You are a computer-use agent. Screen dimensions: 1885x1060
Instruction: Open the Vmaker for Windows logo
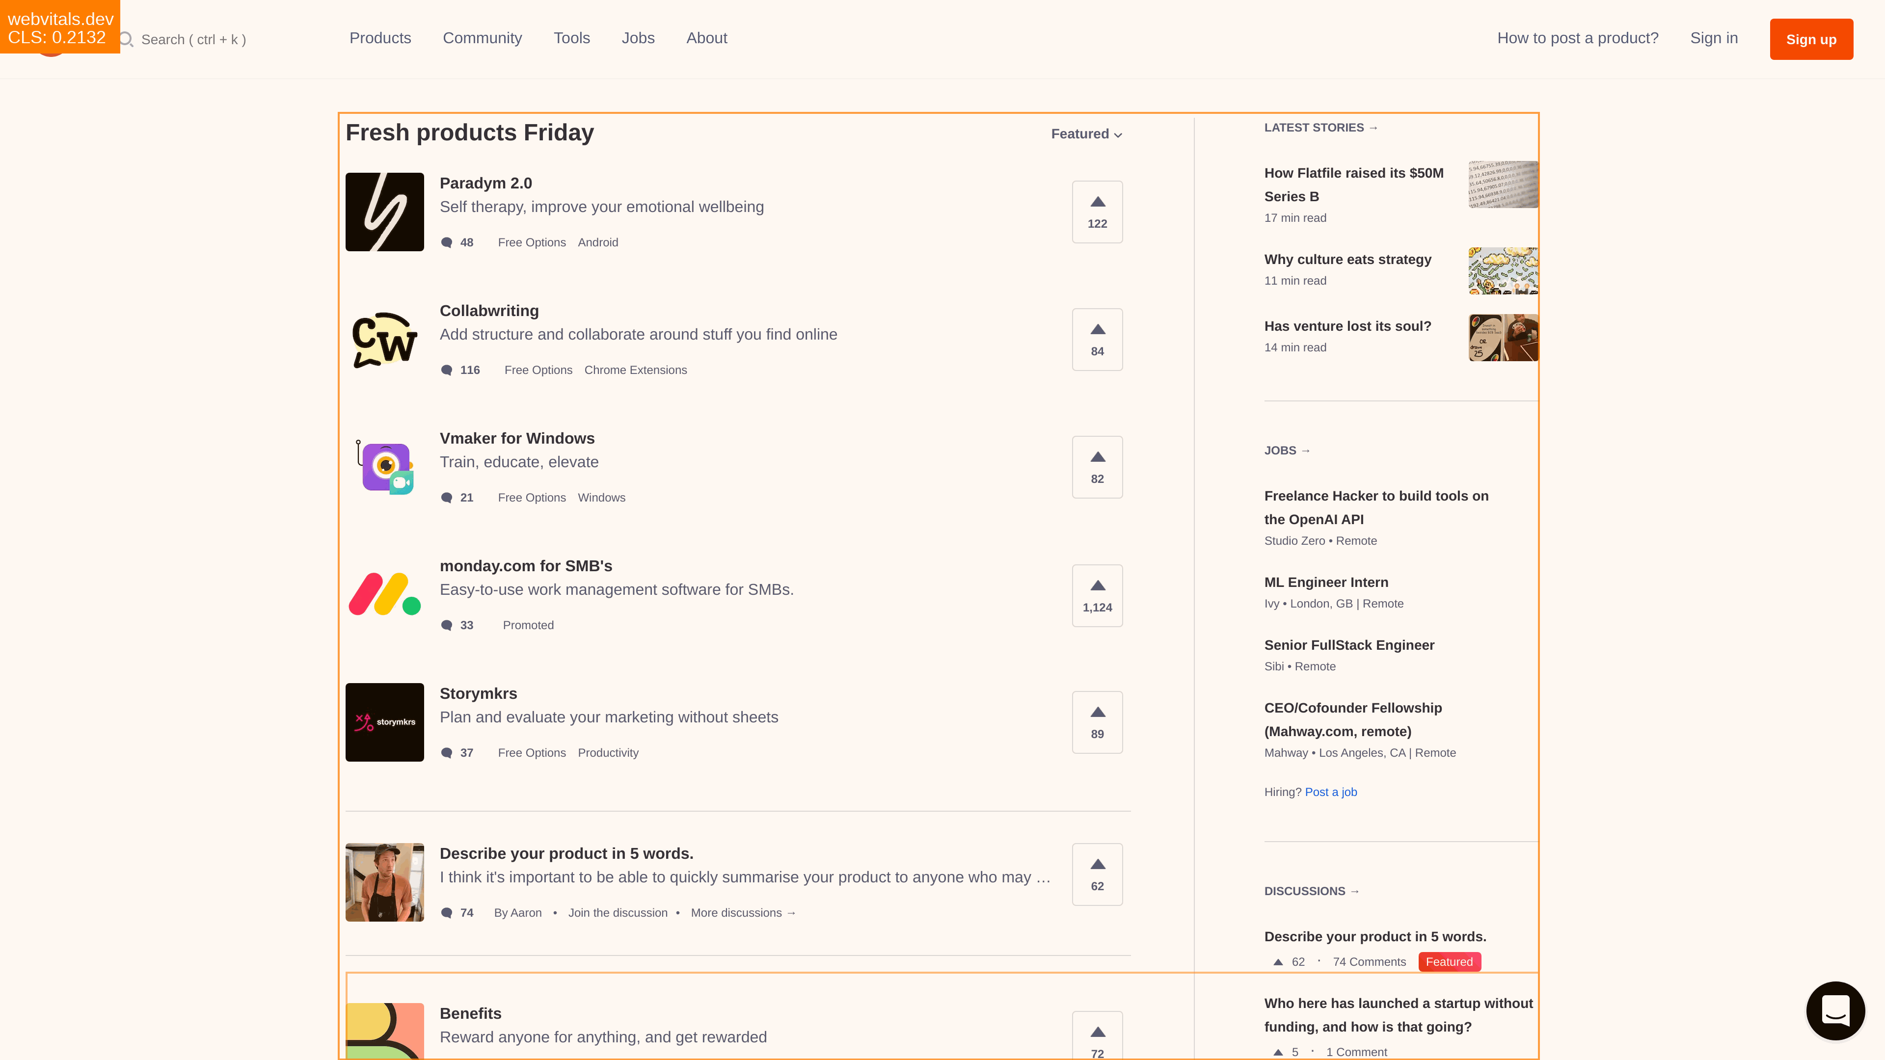pos(384,468)
